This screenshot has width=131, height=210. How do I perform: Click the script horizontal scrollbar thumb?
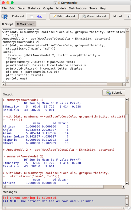click(x=56, y=84)
